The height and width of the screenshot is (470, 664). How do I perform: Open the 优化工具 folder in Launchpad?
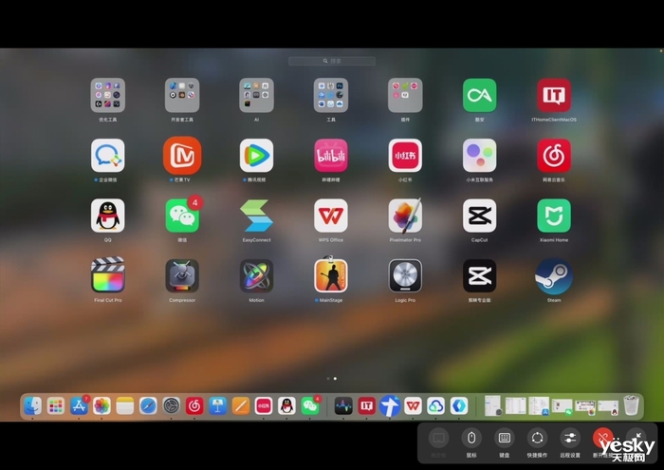[x=108, y=95]
